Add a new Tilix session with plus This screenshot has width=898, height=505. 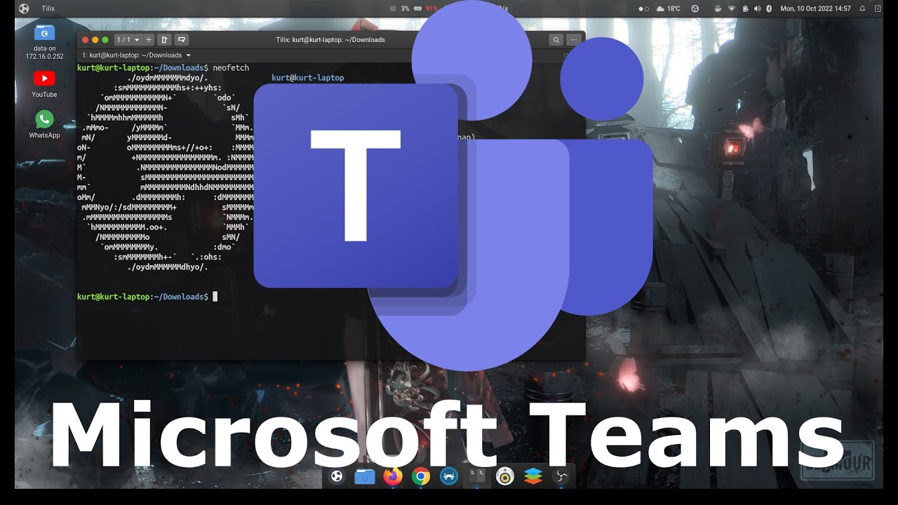149,40
